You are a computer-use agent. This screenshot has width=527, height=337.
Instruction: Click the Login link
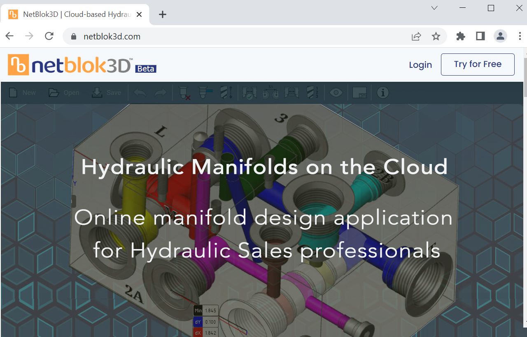point(420,65)
